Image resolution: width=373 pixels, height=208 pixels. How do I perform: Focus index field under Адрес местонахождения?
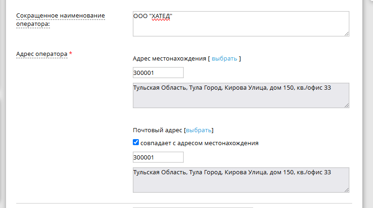(158, 73)
